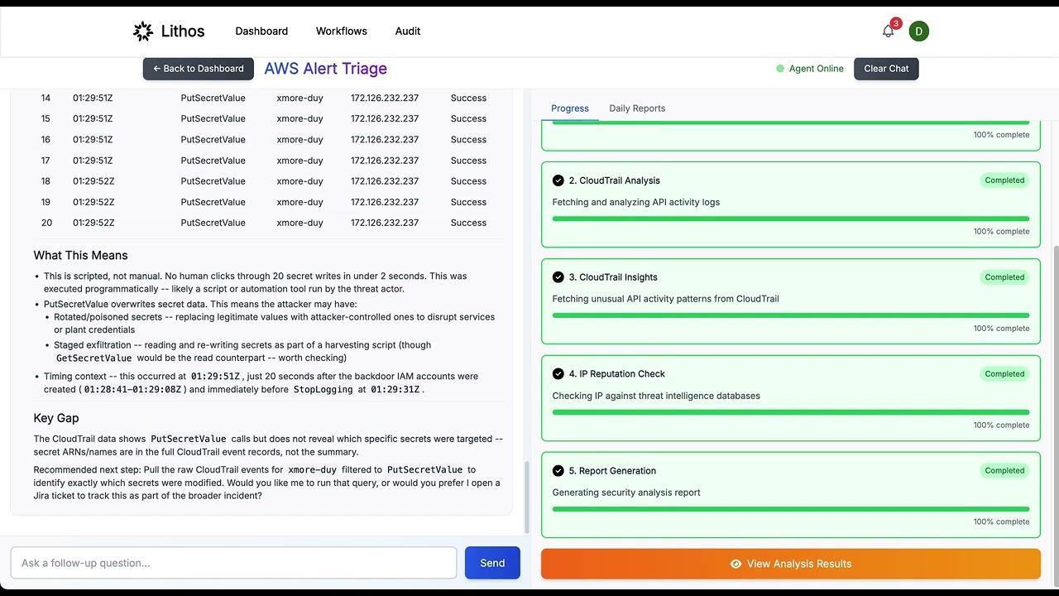Open the user avatar D menu
Image resolution: width=1059 pixels, height=596 pixels.
(x=918, y=31)
